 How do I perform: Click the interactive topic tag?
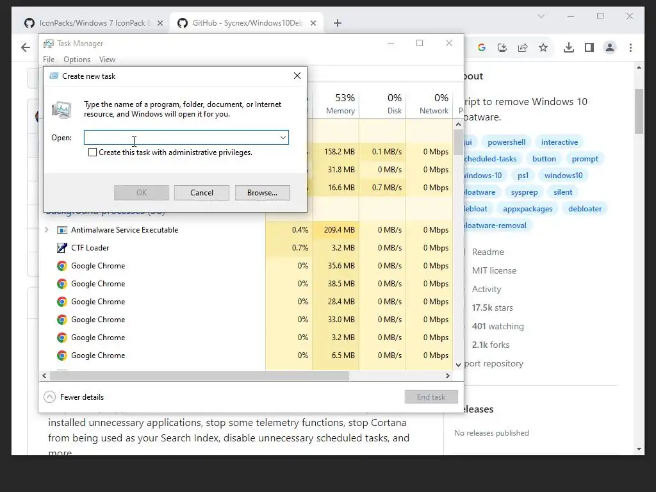(x=559, y=142)
